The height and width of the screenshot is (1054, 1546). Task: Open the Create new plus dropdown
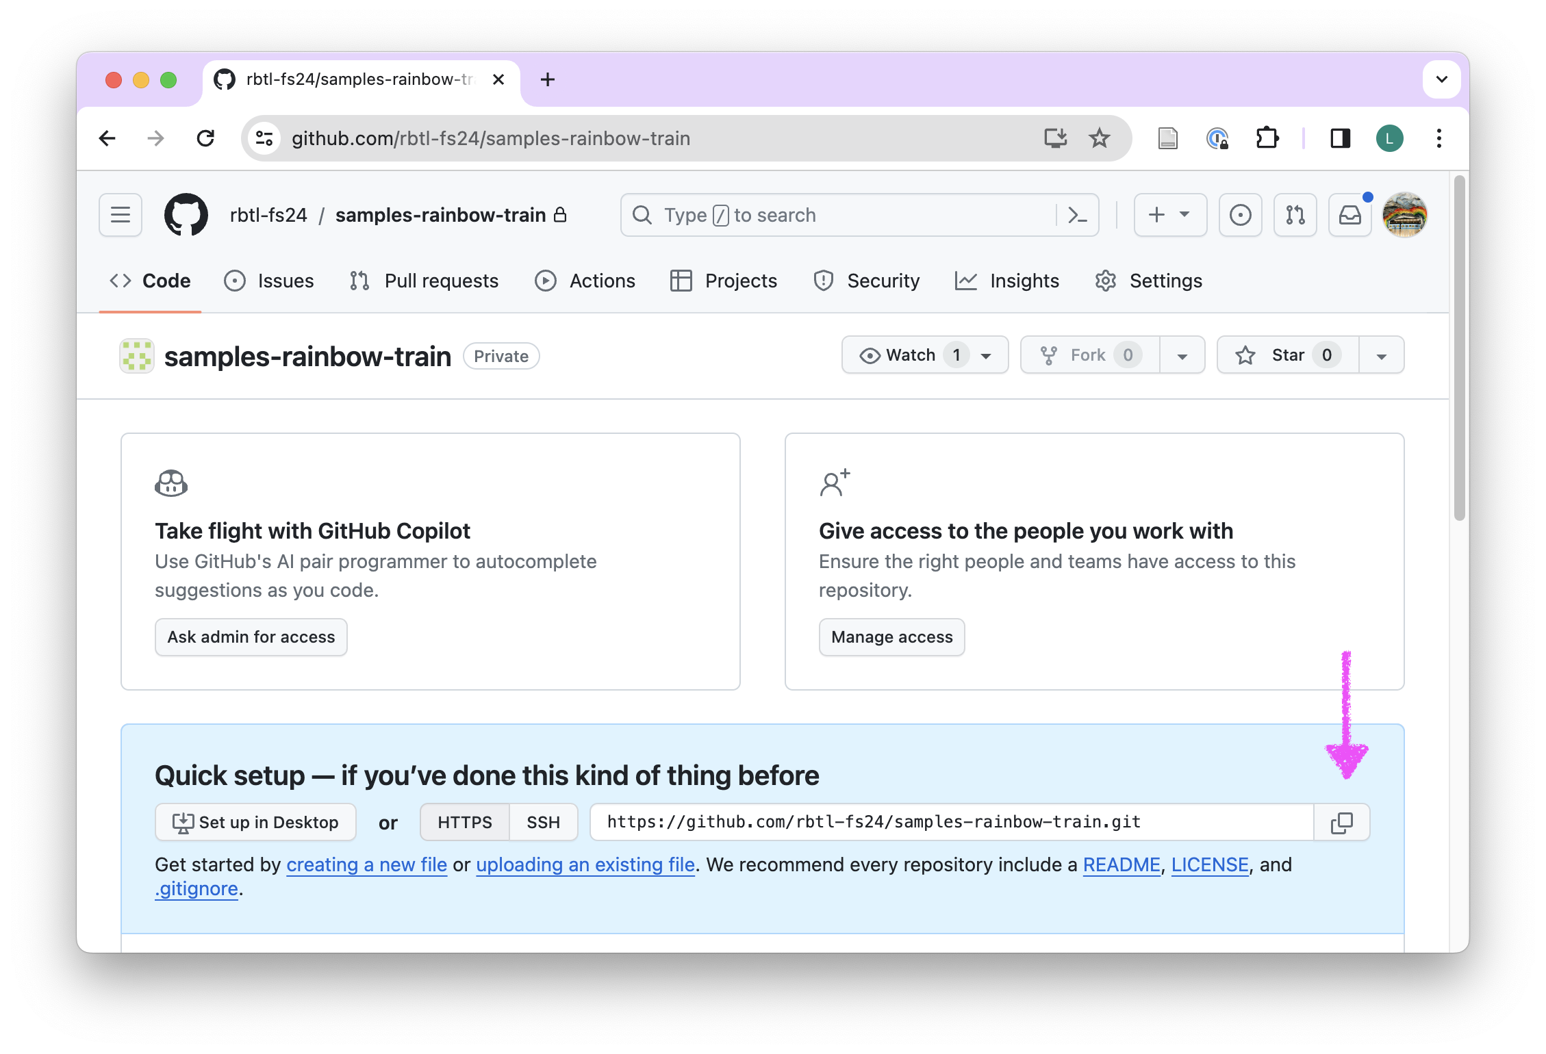click(x=1170, y=215)
